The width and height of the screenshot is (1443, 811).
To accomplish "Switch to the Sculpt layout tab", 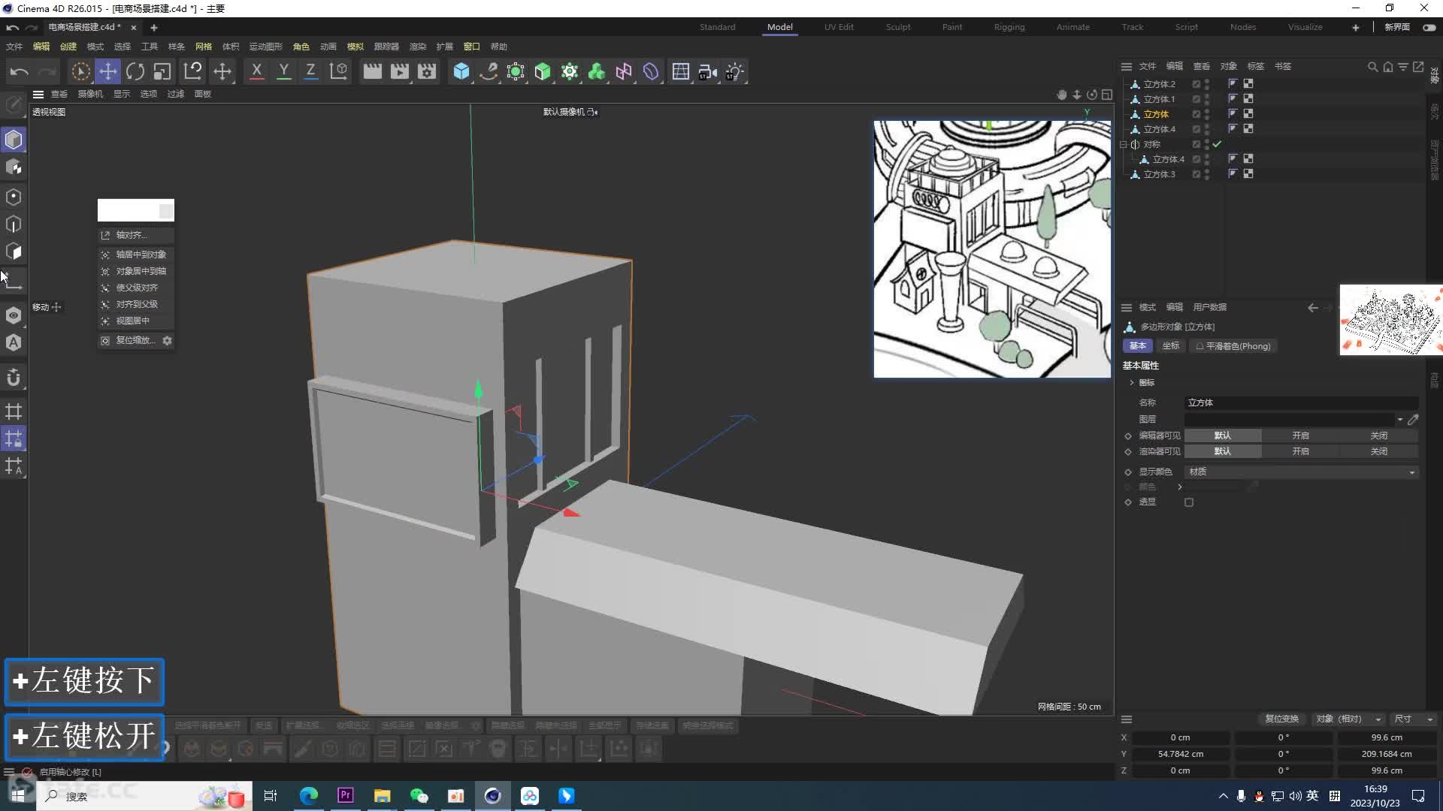I will coord(898,27).
